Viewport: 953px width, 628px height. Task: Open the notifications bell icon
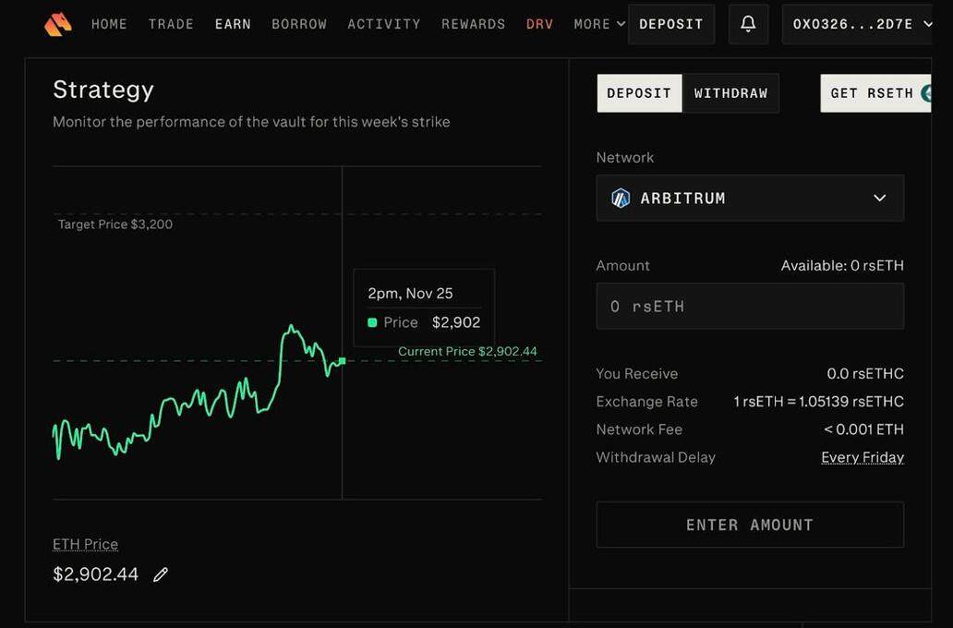coord(748,24)
